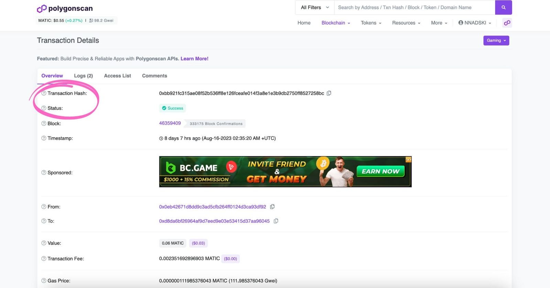Screen dimensions: 550x288
Task: Click help icon next to Gas Price
Action: (x=44, y=281)
